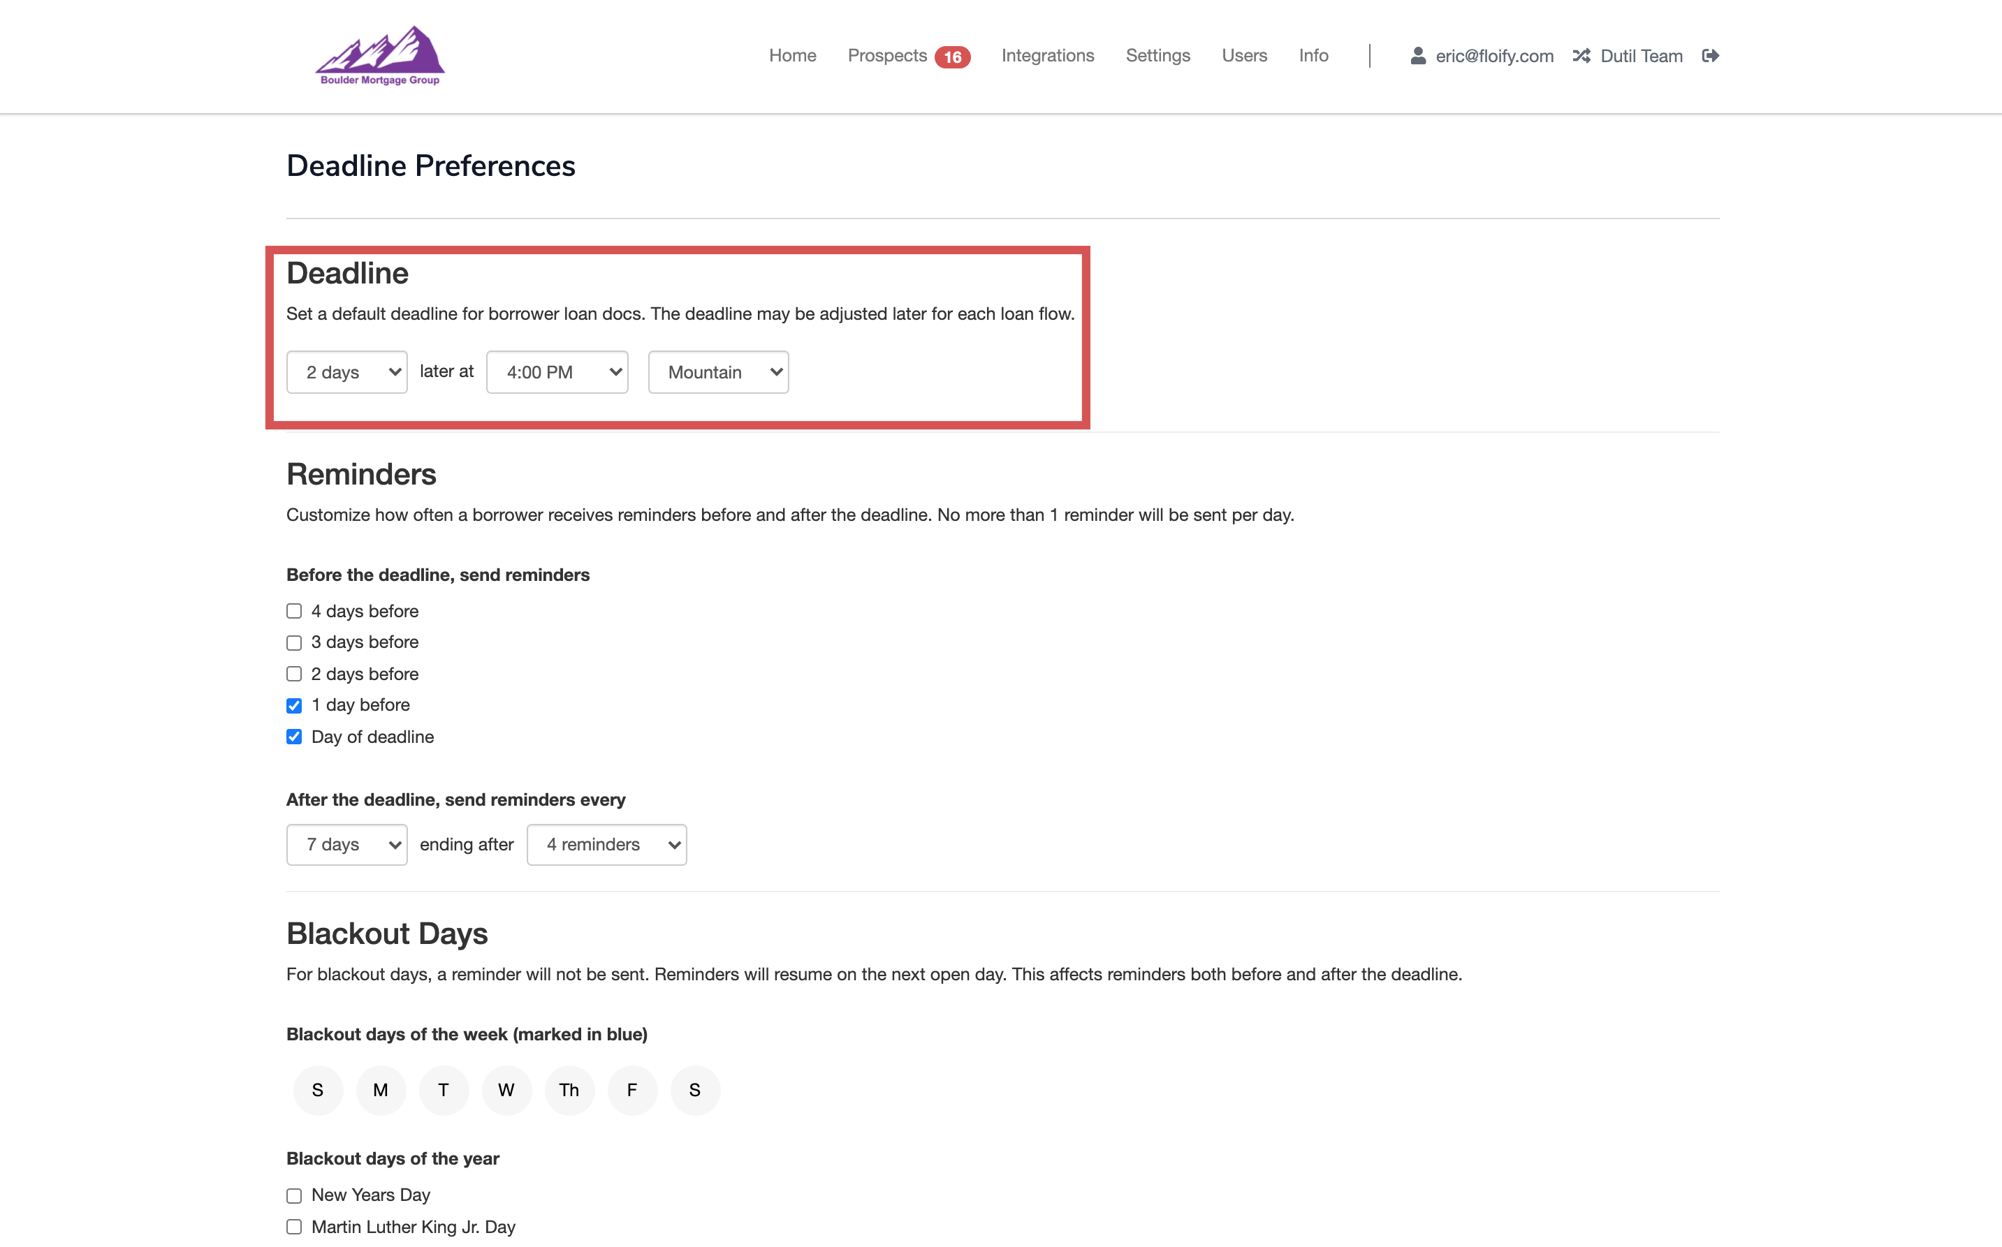Viewport: 2002px width, 1247px height.
Task: Click the Prospects count badge 16
Action: (x=952, y=57)
